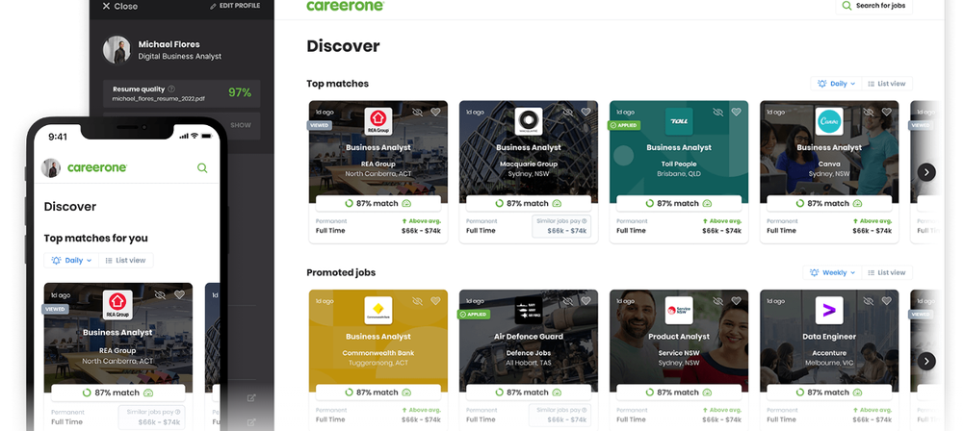Click the Canva logo on job card
This screenshot has height=431, width=963.
830,121
